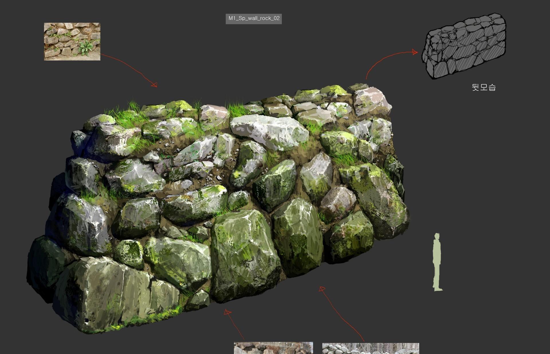This screenshot has height=354, width=550.
Task: Click the M1_Sp_wall_rock_02 title label
Action: (x=254, y=19)
